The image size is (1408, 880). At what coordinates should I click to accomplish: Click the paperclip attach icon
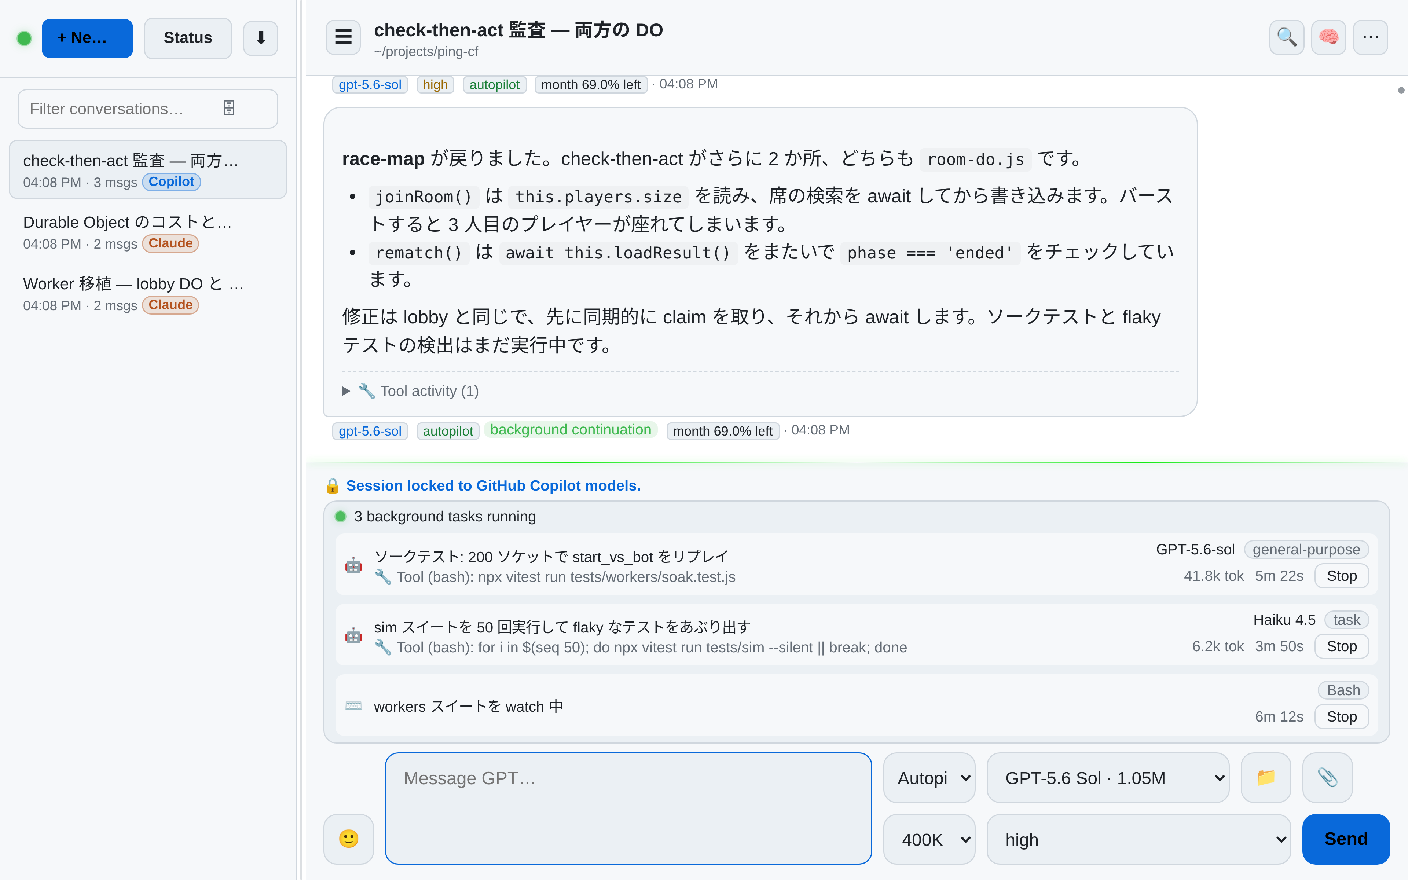point(1327,778)
